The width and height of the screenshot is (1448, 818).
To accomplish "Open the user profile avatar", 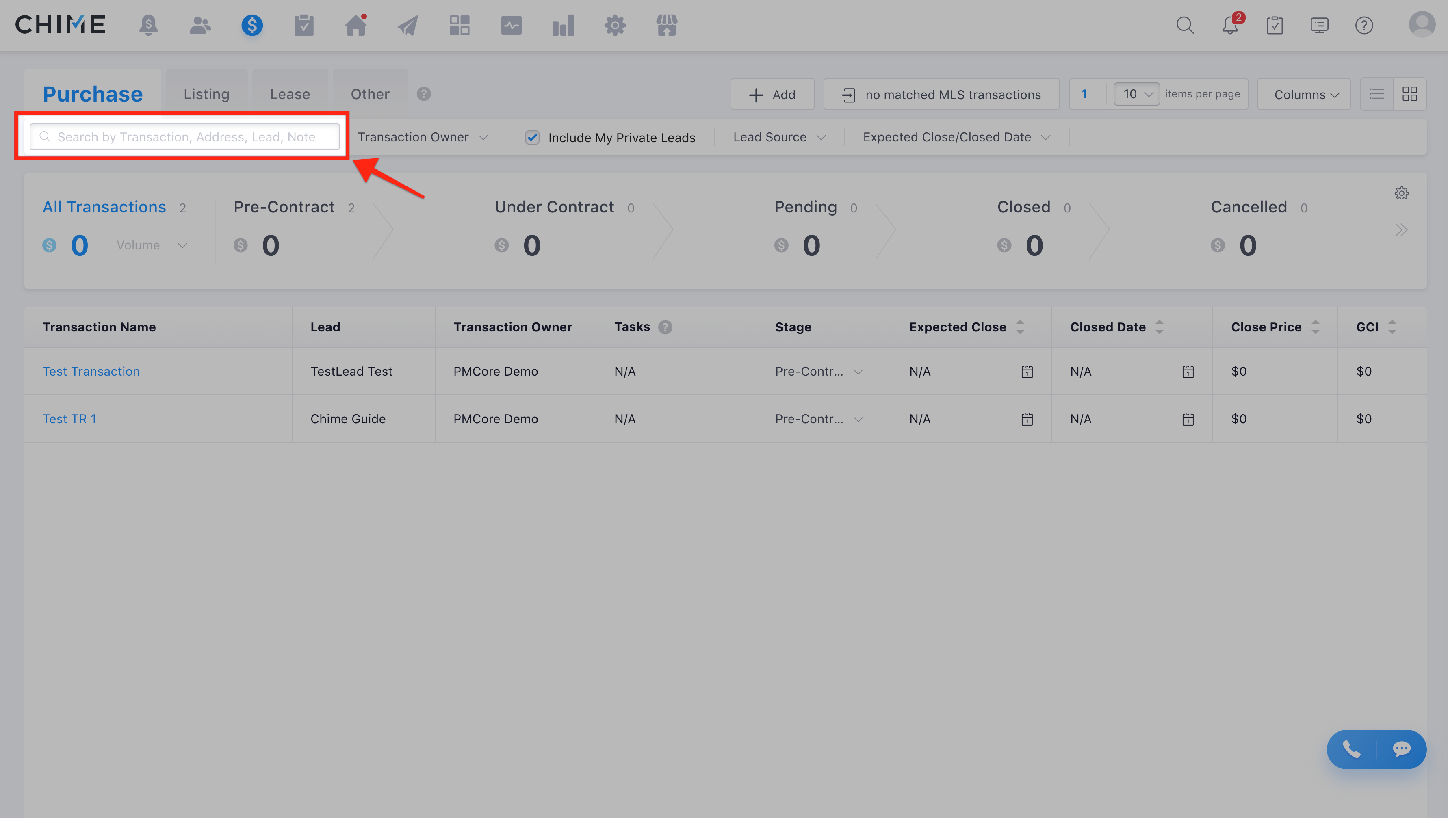I will coord(1422,24).
